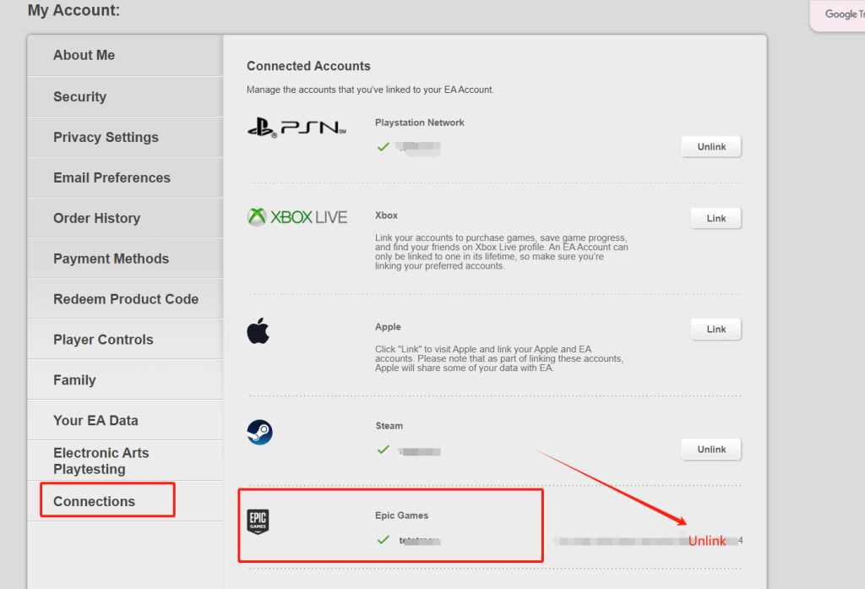Viewport: 865px width, 589px height.
Task: Click the green checkmark under Steam
Action: click(384, 450)
